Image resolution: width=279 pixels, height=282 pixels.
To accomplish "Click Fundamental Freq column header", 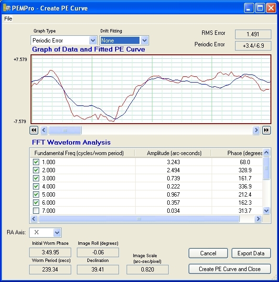I will 82,153.
